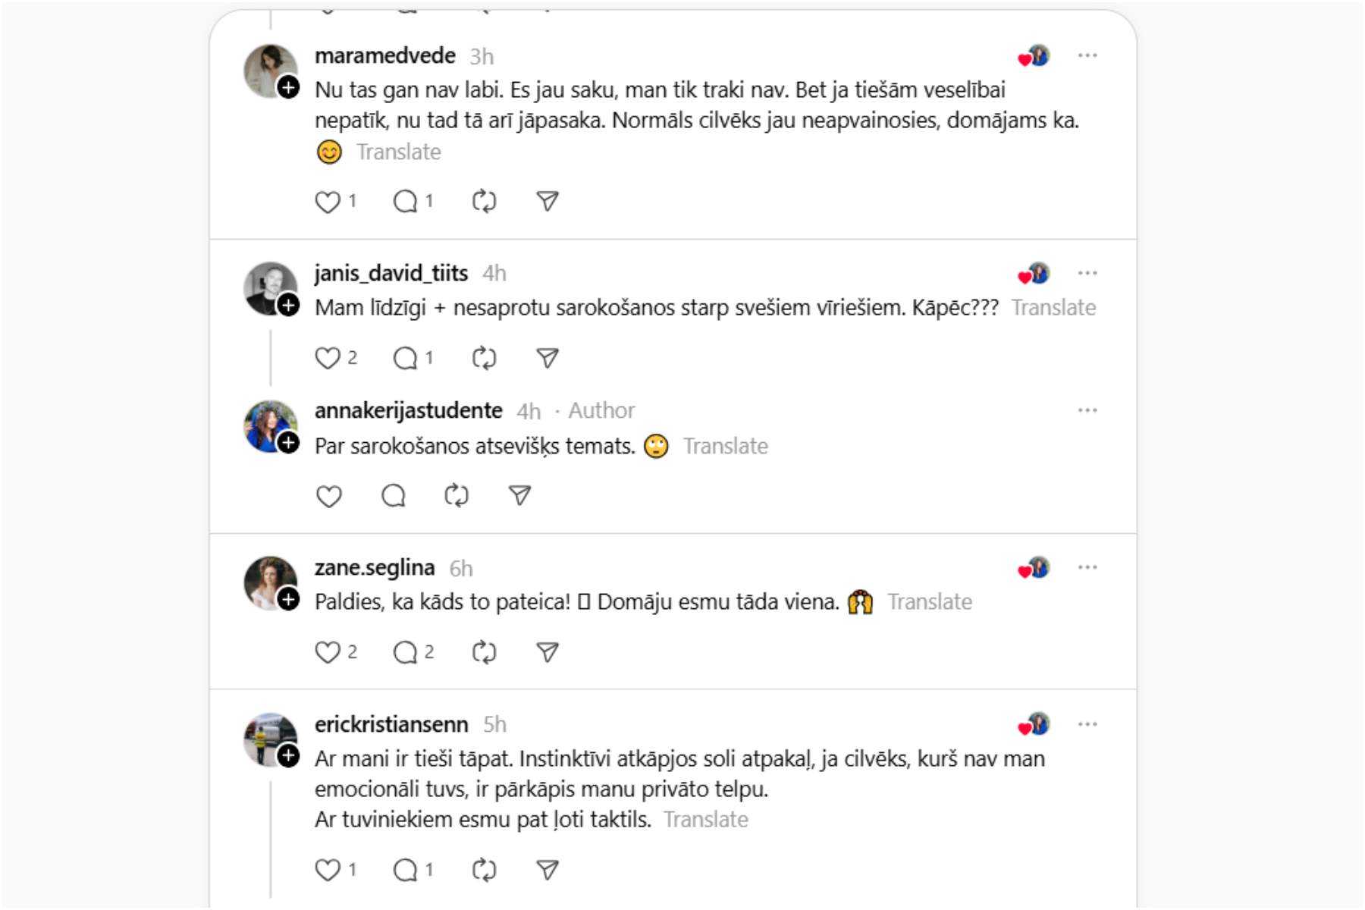
Task: Open more options for maramedvede's comment
Action: click(x=1087, y=55)
